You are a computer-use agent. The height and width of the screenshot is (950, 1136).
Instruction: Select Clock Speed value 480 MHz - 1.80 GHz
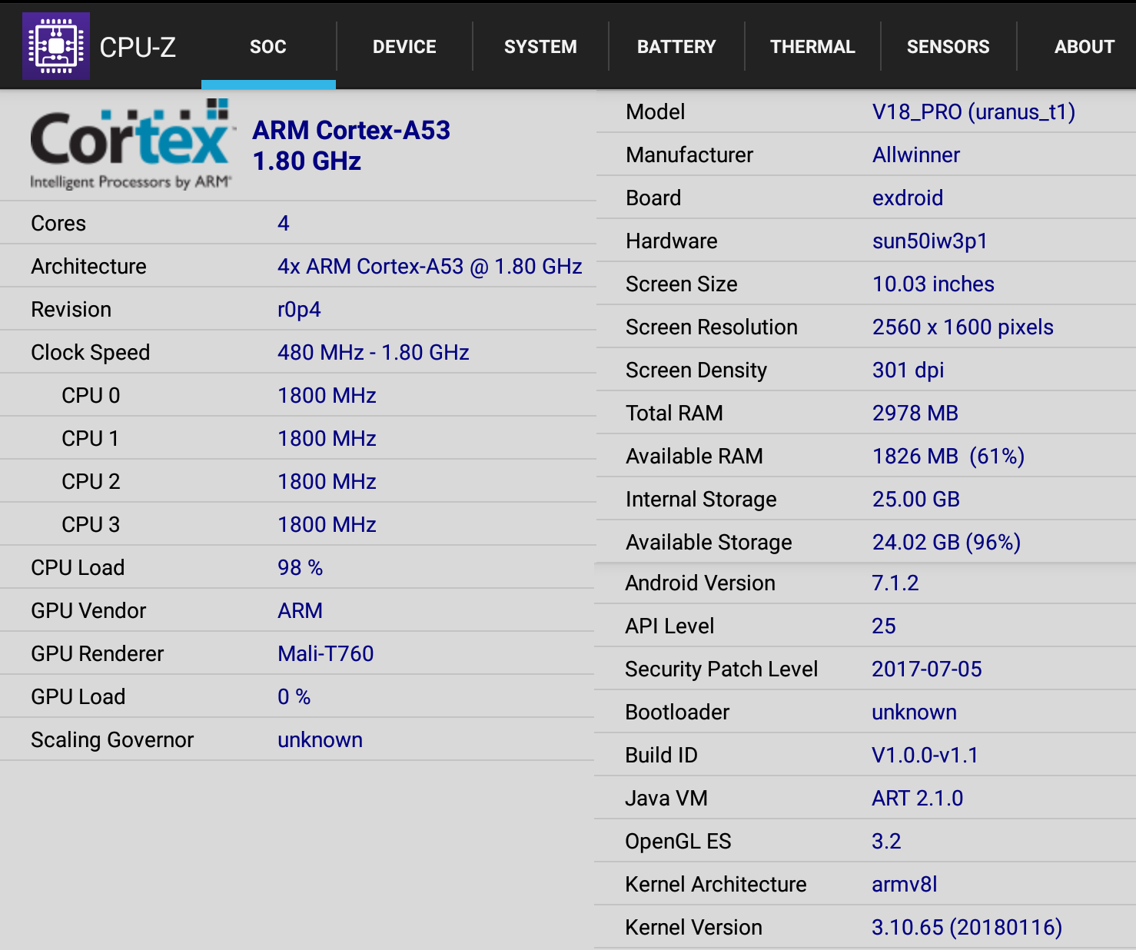click(x=374, y=352)
